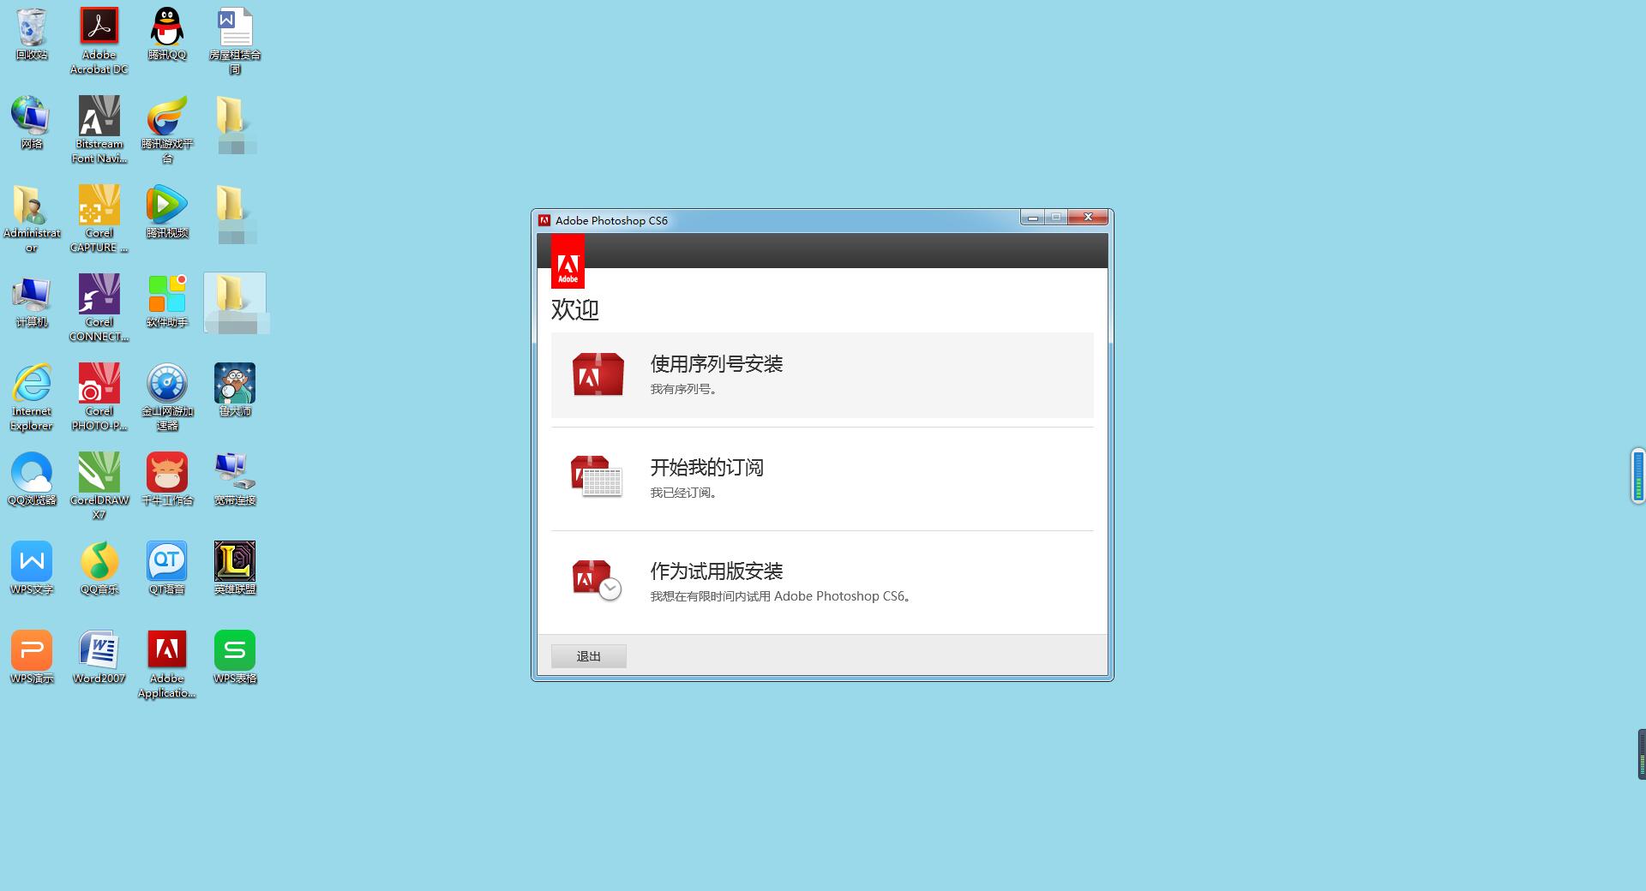Minimize the Adobe Photoshop CS6 installer window
The height and width of the screenshot is (891, 1646).
1032,218
